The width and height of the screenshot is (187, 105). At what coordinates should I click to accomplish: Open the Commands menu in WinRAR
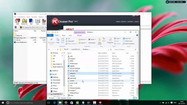click(21, 17)
